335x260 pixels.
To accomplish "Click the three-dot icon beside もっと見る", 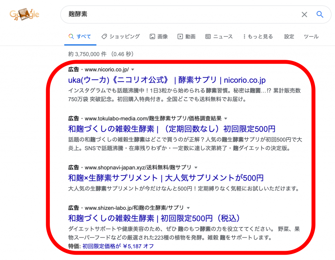I will coord(244,37).
